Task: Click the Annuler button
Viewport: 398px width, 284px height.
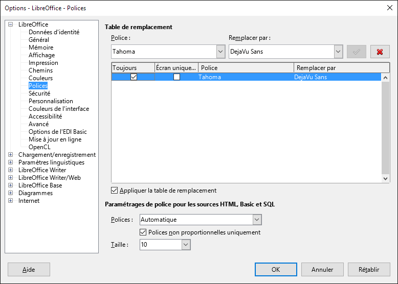Action: tap(322, 269)
